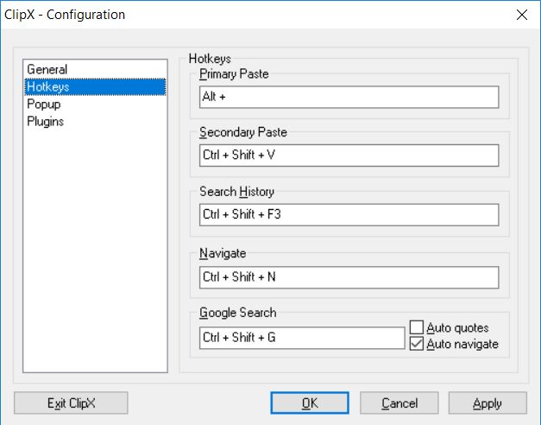Screen dimensions: 541x425
Task: Open the Popup settings page
Action: click(45, 105)
